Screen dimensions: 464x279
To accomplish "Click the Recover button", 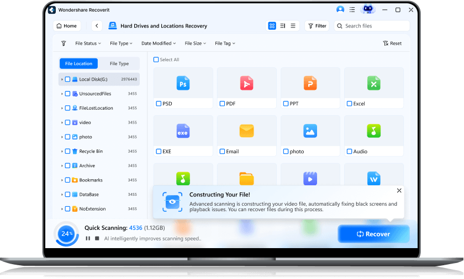I will click(373, 234).
